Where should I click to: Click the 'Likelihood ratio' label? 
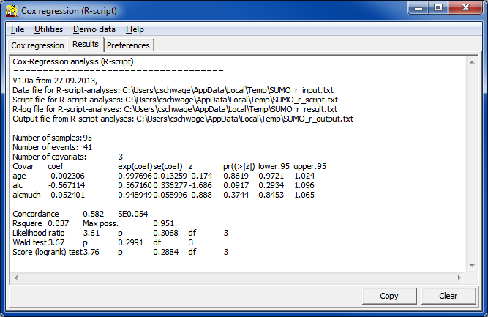(39, 233)
